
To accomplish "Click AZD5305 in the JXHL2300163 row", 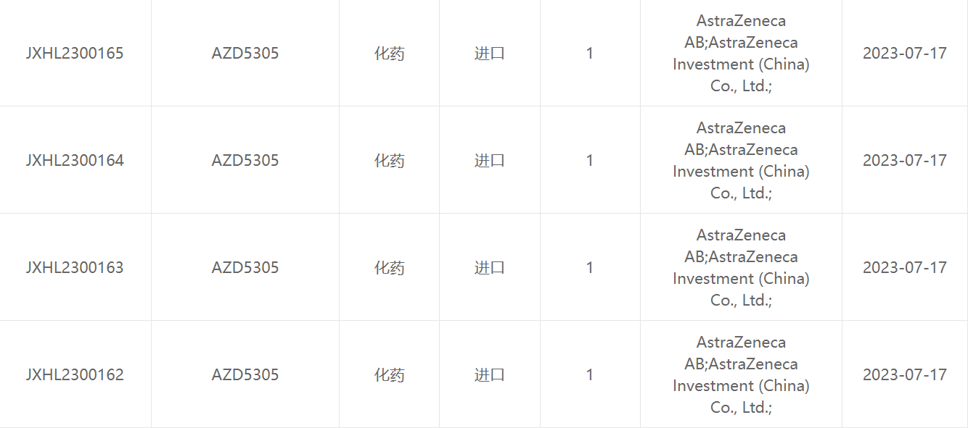I will (245, 268).
